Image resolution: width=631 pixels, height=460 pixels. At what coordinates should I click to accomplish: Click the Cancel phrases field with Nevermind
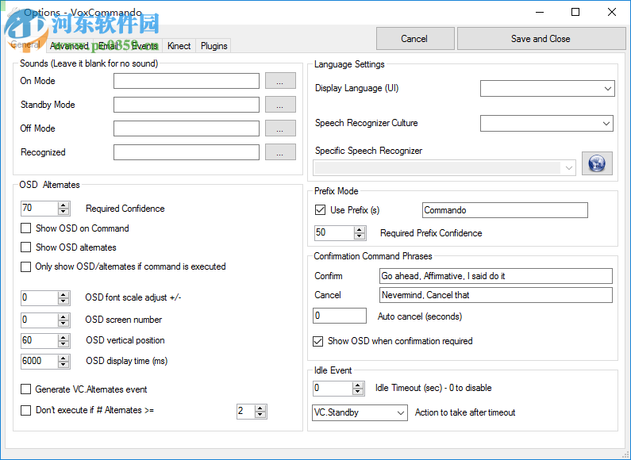click(x=496, y=295)
